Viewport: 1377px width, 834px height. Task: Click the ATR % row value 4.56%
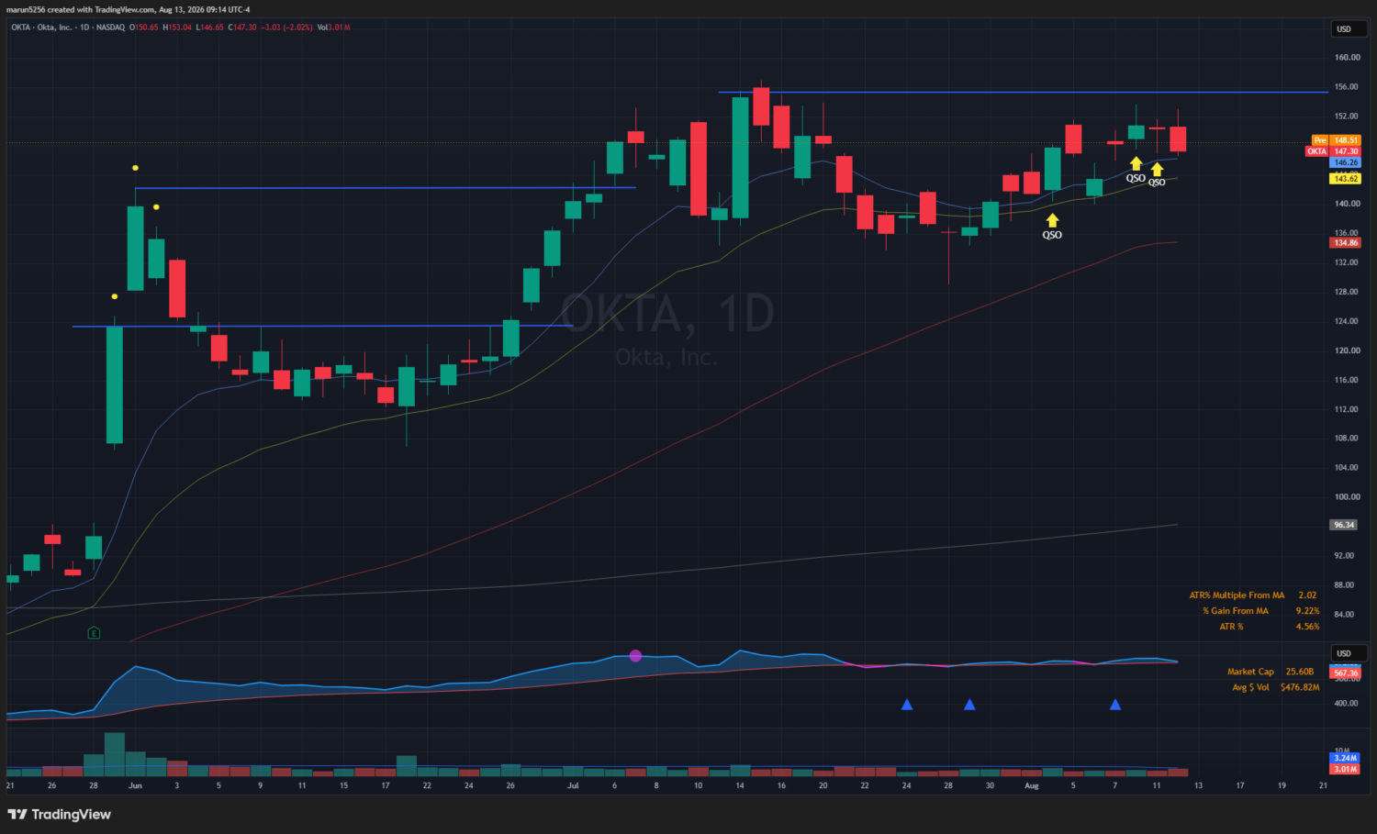point(1307,627)
